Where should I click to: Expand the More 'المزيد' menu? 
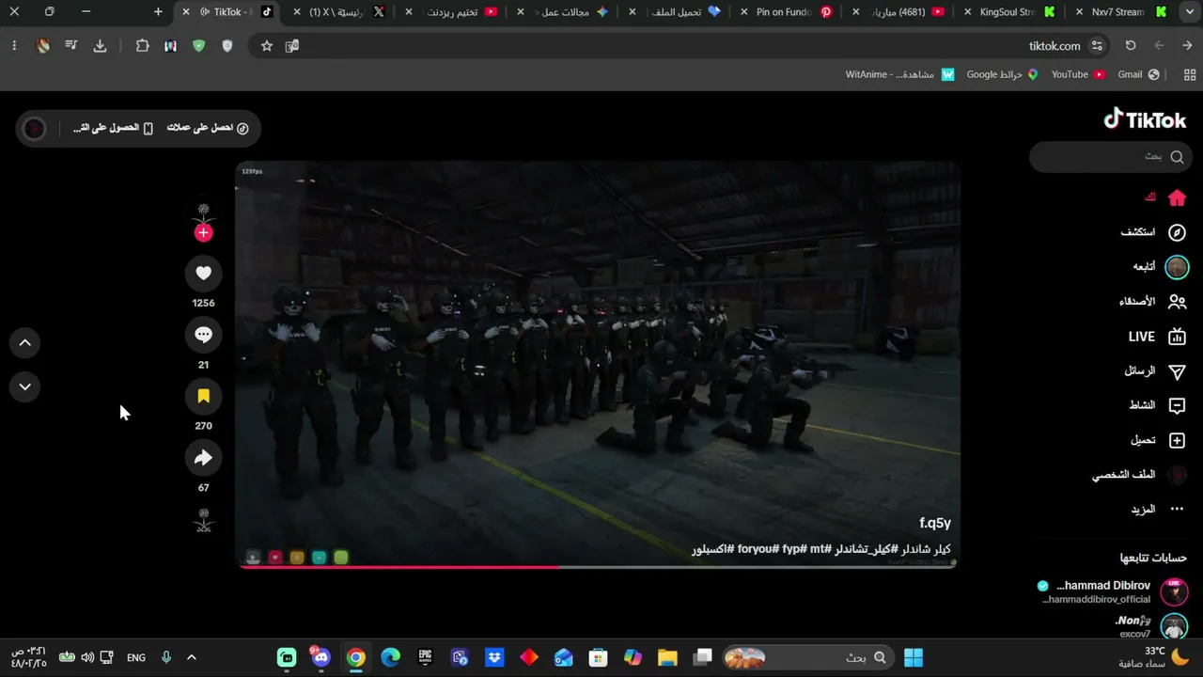tap(1157, 509)
